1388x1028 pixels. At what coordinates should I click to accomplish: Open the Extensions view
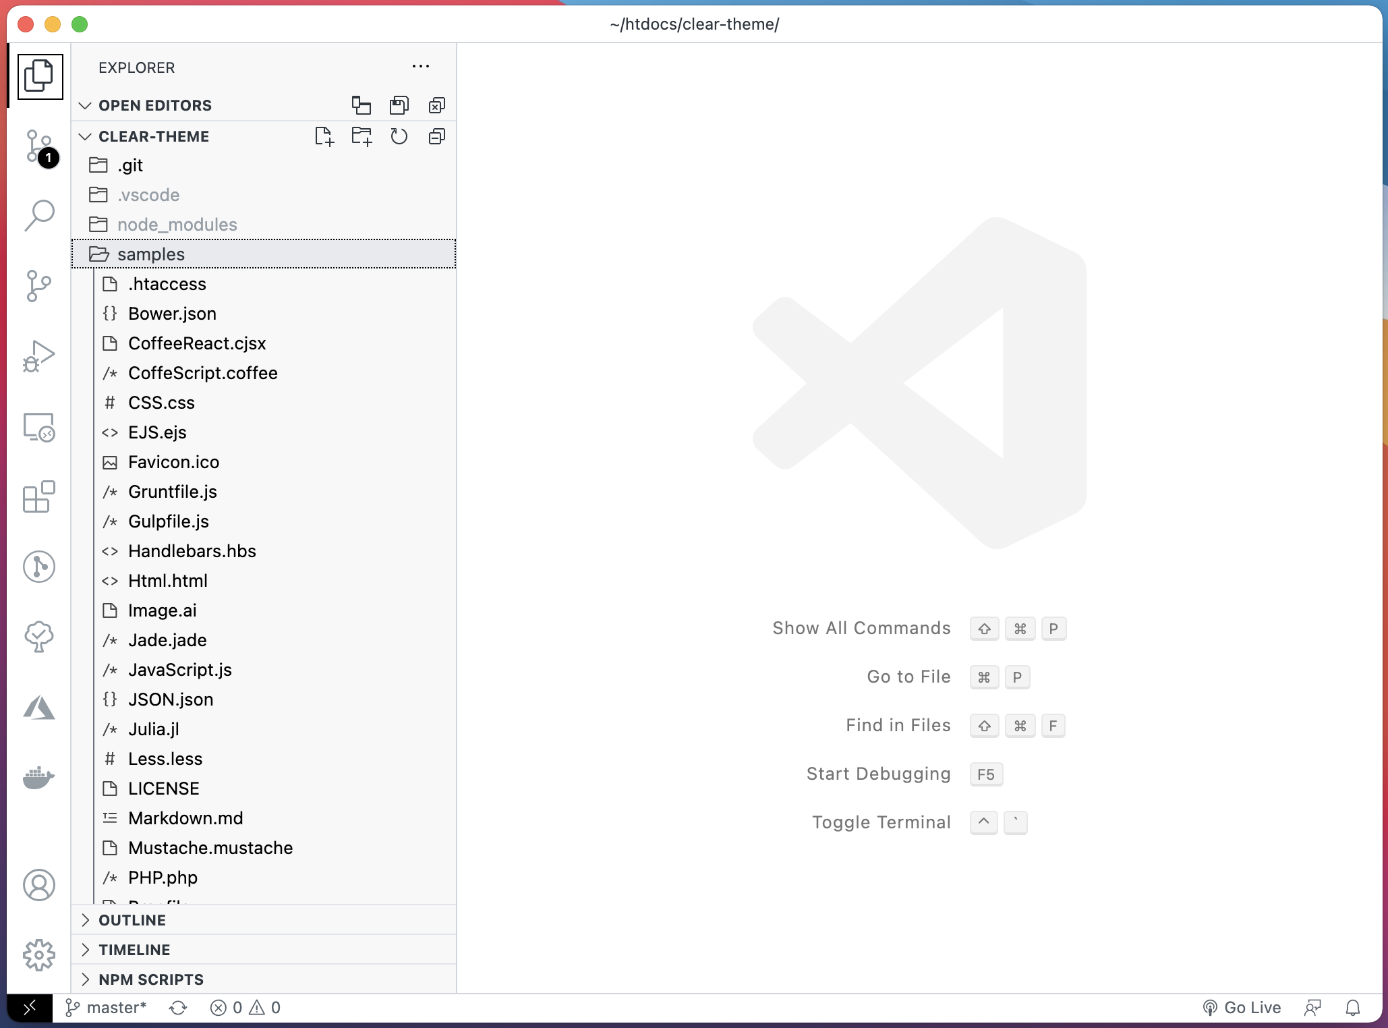(x=39, y=497)
